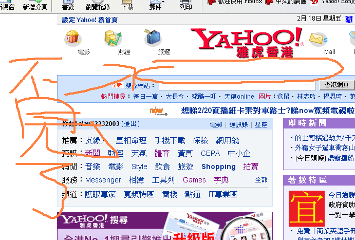Click the 列印 toolbar button
The width and height of the screenshot is (355, 240).
click(x=185, y=5)
